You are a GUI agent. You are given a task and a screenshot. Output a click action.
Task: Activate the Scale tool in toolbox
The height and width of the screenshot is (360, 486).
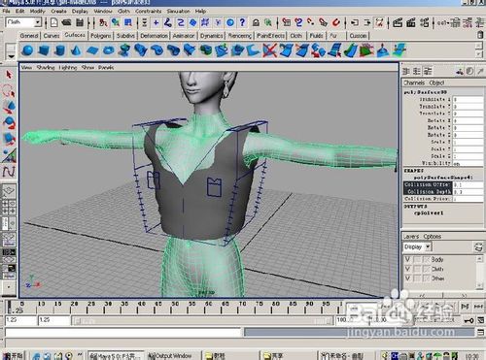pos(9,139)
